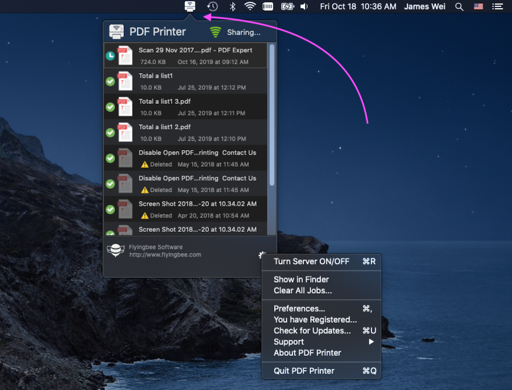512x390 pixels.
Task: Select the Total a list1 job row
Action: (x=186, y=81)
